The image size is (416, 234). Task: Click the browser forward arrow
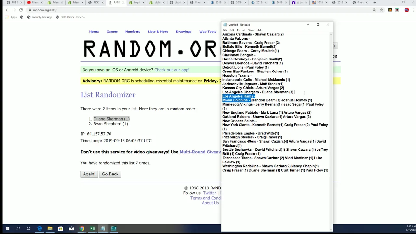[x=14, y=10]
